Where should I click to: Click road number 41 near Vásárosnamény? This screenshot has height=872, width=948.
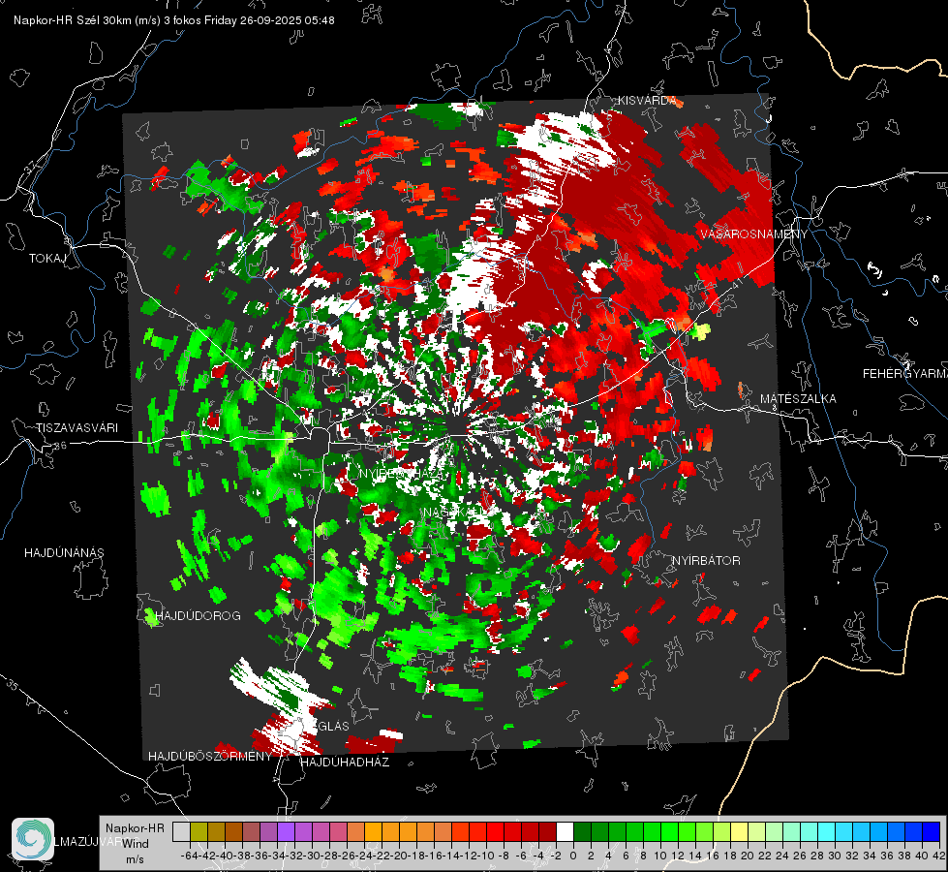[736, 282]
